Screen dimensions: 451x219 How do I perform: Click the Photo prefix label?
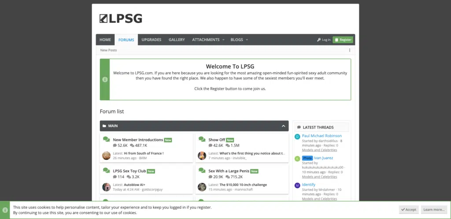[x=307, y=158]
